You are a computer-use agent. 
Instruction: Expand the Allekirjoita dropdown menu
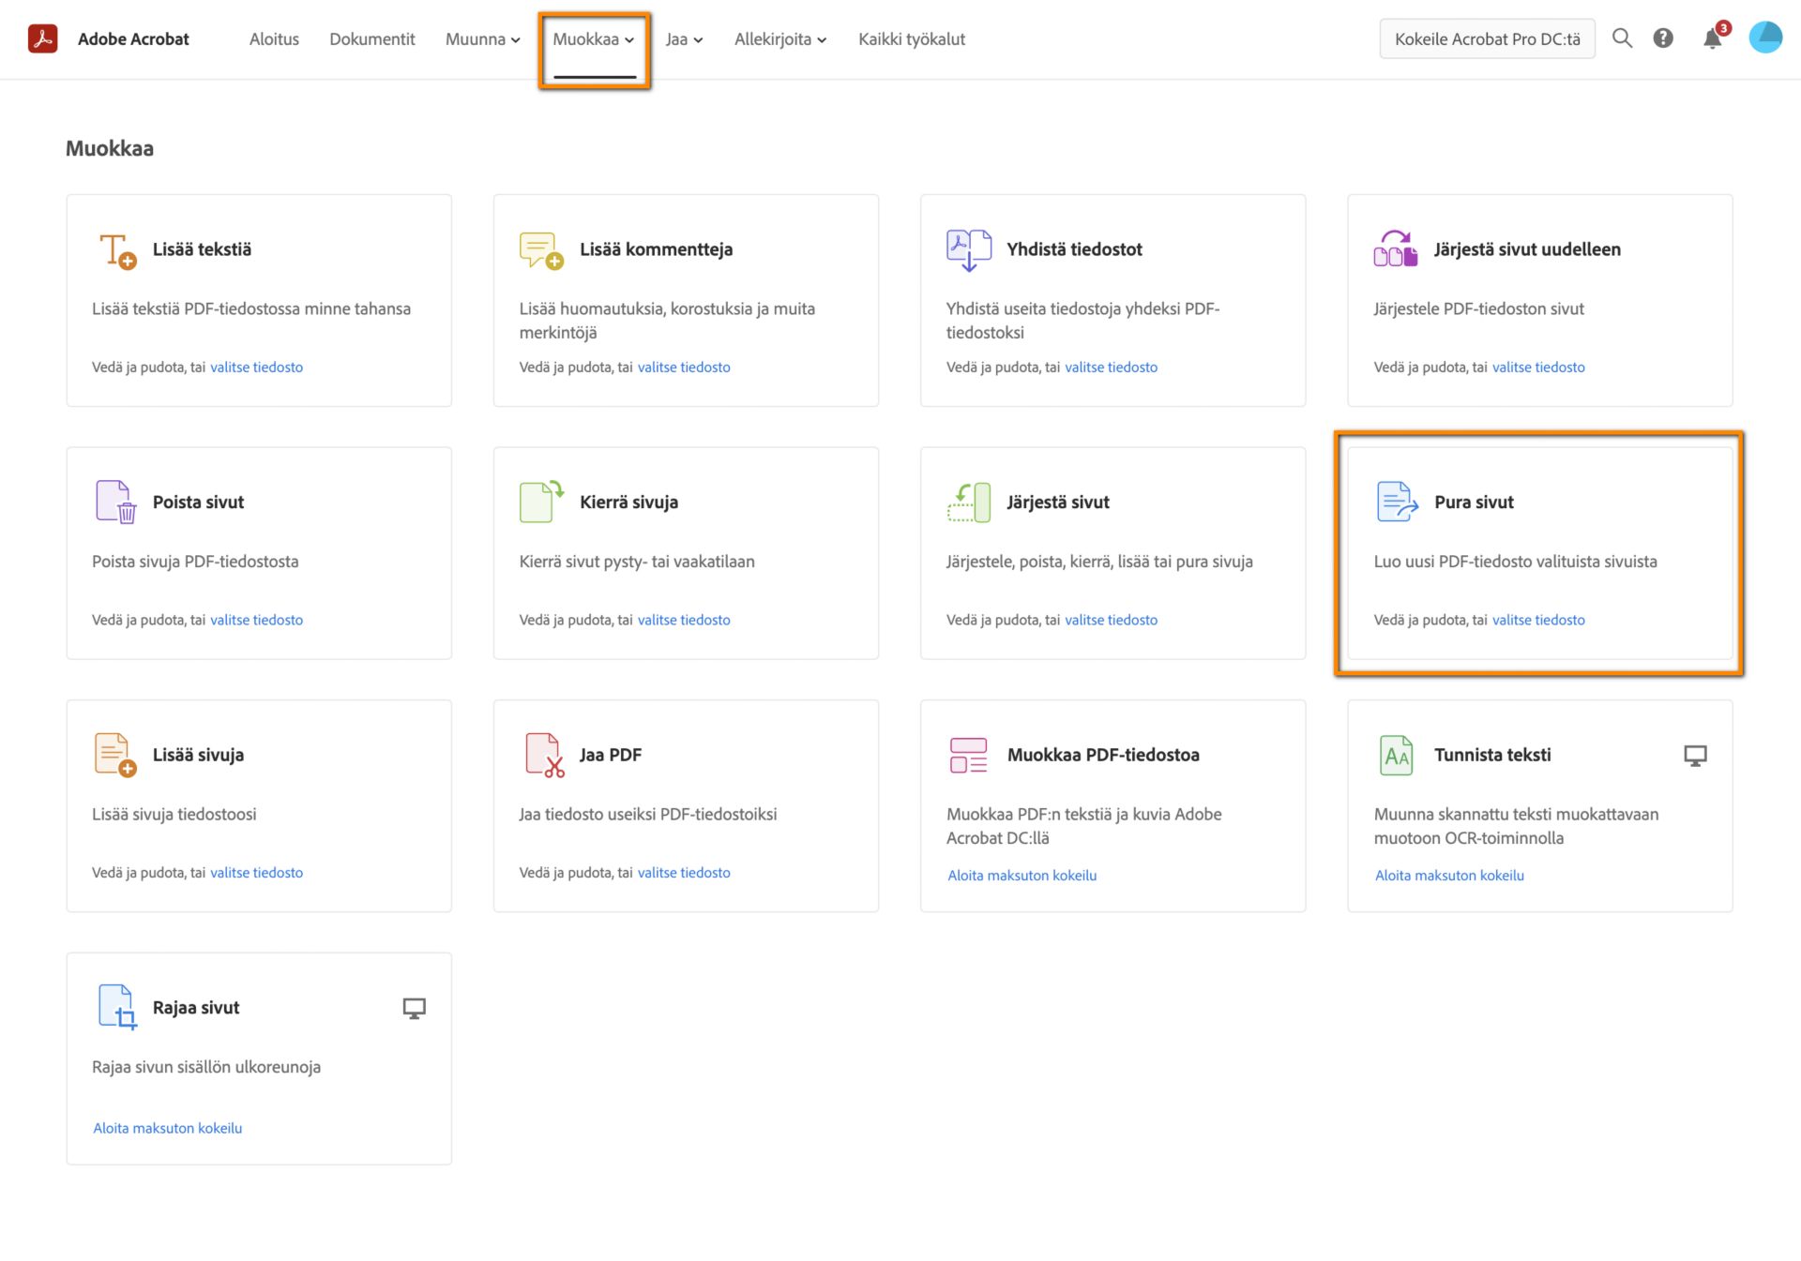(x=780, y=39)
